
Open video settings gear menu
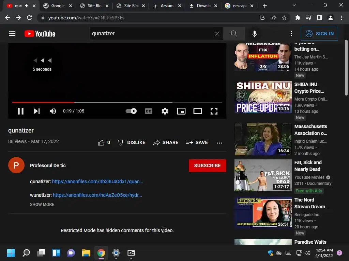(x=165, y=111)
